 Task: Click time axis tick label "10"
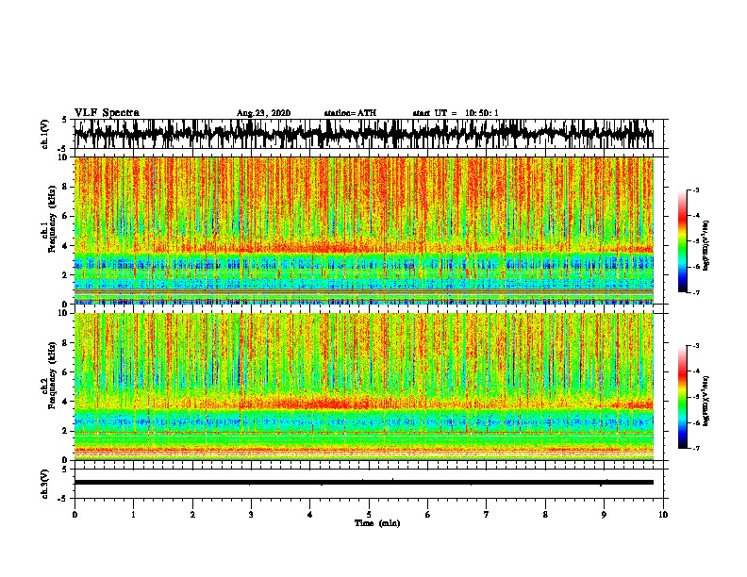pos(663,515)
